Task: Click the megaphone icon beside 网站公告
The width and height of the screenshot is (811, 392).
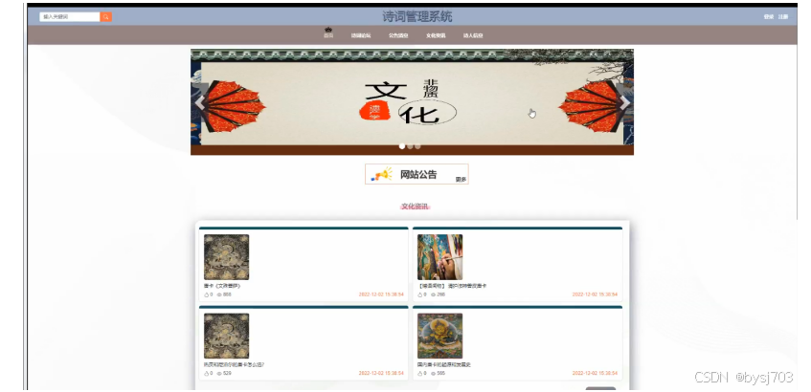Action: [x=382, y=174]
